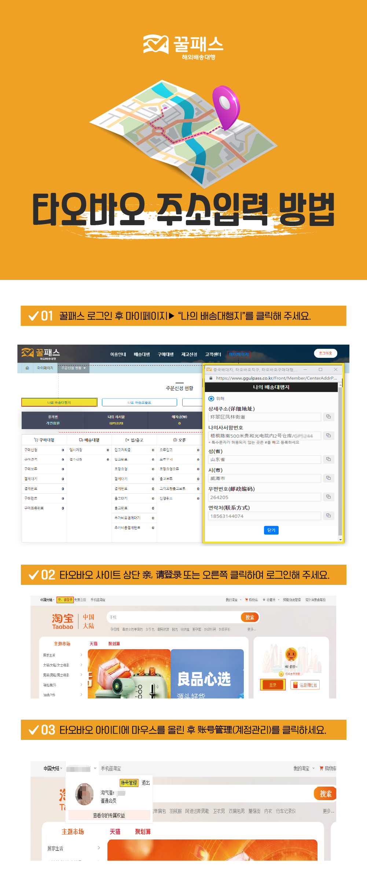Click the 나의 배송요율표 button
Image resolution: width=367 pixels, height=874 pixels.
139,402
